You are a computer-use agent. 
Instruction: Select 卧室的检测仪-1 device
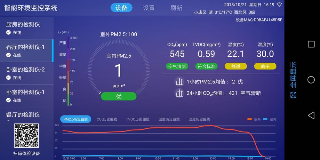point(27,96)
